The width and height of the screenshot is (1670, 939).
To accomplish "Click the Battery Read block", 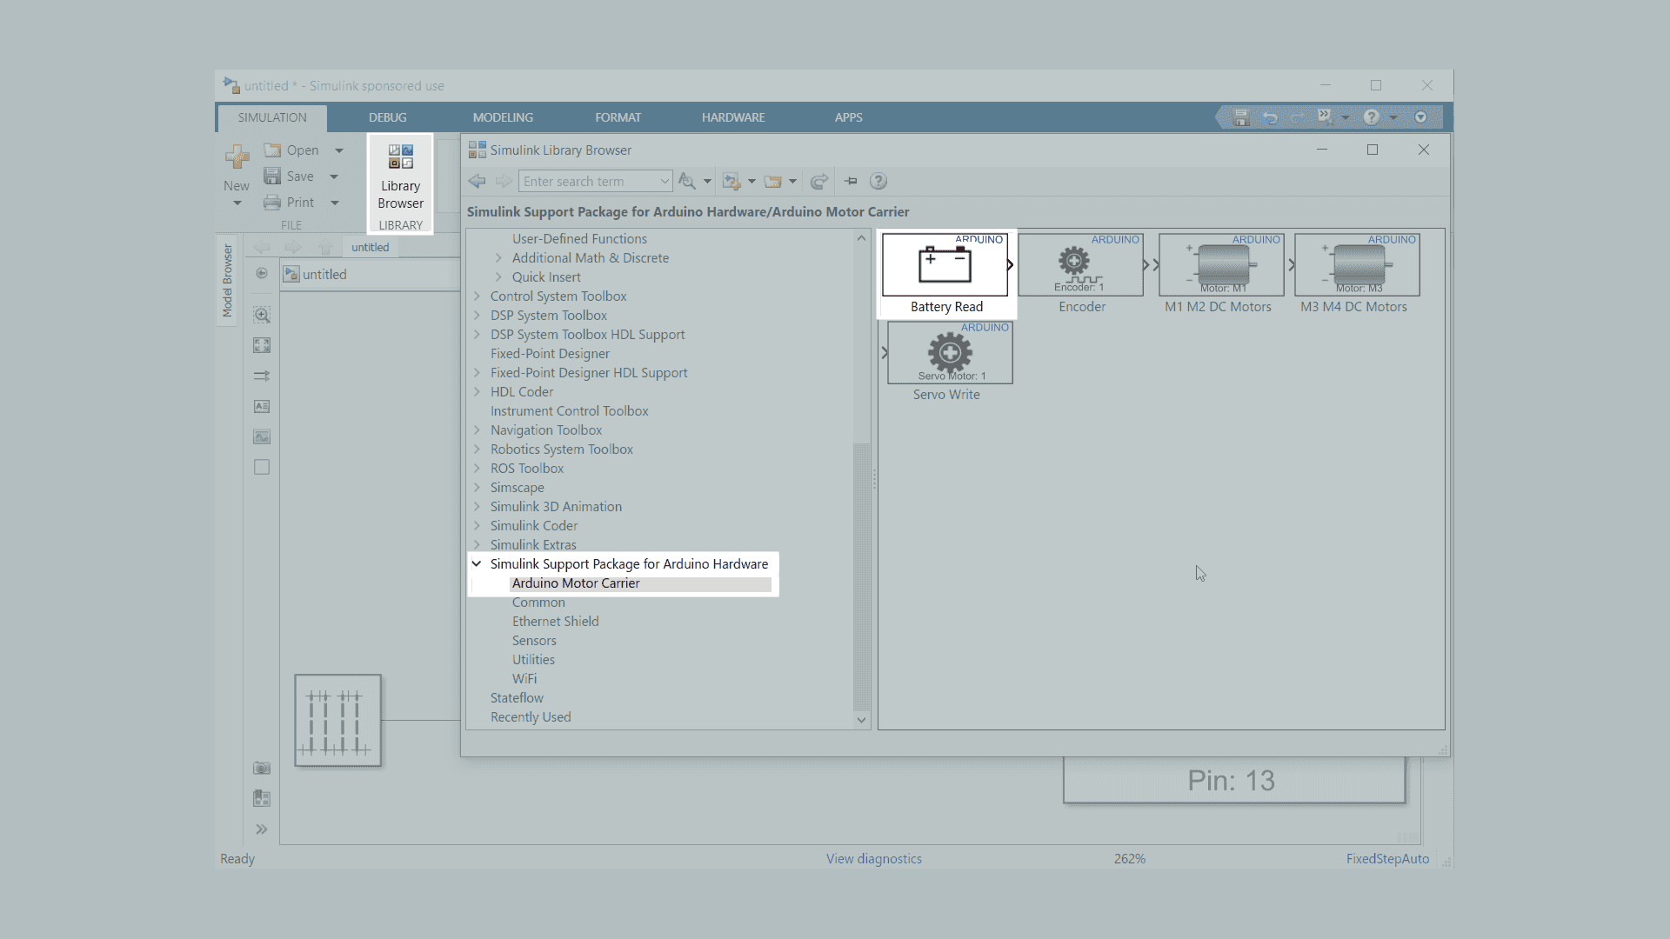I will coord(945,265).
